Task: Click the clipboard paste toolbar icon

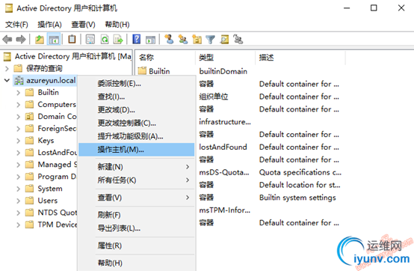Action: [72, 40]
